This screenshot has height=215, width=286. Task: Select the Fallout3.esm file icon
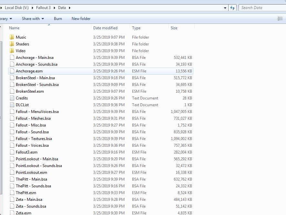[12, 152]
